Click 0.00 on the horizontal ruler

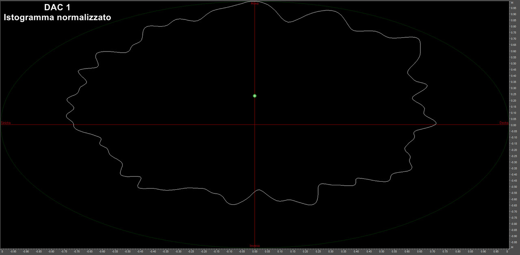(255, 252)
